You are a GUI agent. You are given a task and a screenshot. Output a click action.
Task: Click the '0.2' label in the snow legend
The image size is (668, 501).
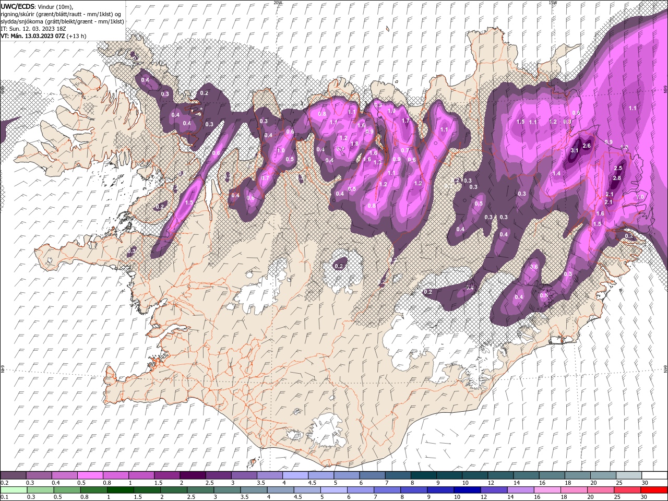tap(4, 483)
